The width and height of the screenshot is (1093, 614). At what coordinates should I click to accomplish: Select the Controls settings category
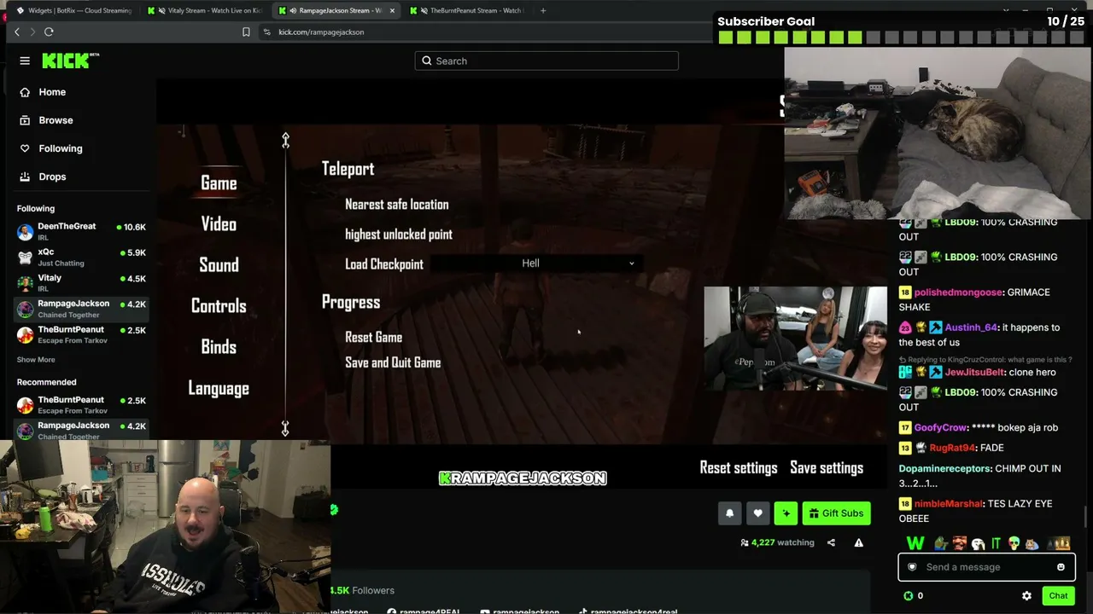pos(219,306)
